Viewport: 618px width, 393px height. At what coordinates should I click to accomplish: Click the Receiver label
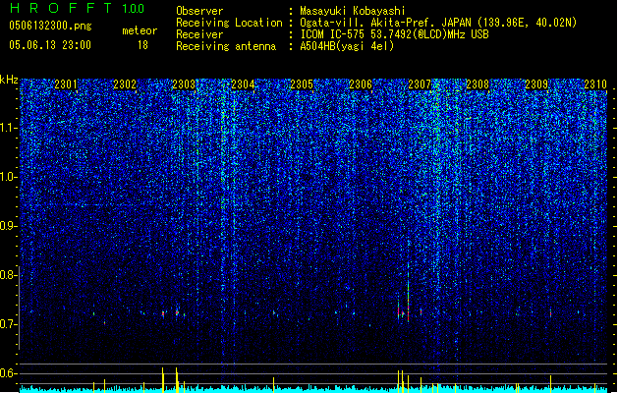tap(199, 34)
